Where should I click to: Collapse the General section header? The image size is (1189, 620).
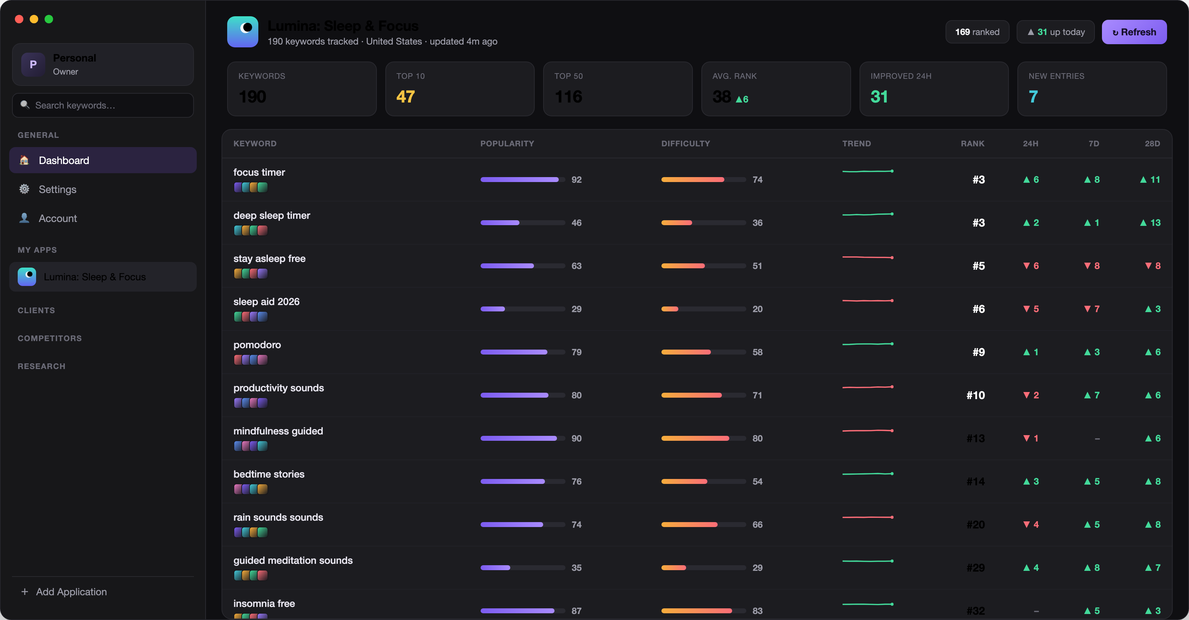[38, 135]
